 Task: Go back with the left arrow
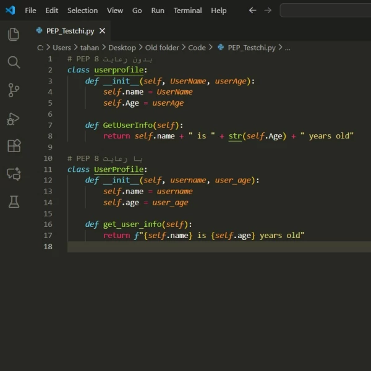pyautogui.click(x=252, y=11)
